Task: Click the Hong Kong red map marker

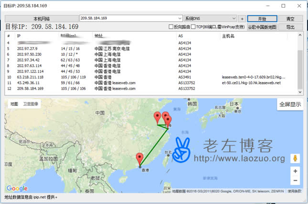Action: [139, 158]
